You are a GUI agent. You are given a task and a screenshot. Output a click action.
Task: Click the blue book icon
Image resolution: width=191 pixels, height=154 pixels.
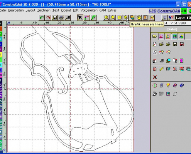pos(182,85)
